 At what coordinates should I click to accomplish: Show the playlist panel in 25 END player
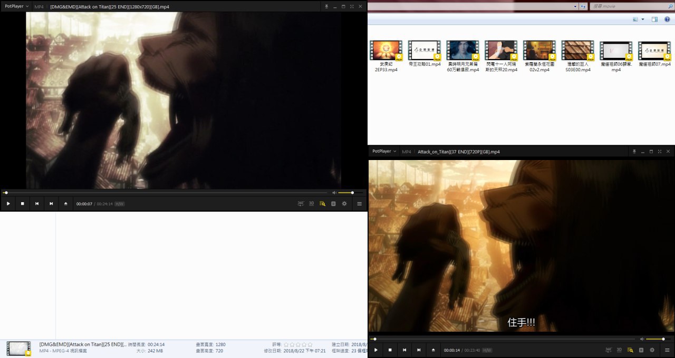click(333, 203)
